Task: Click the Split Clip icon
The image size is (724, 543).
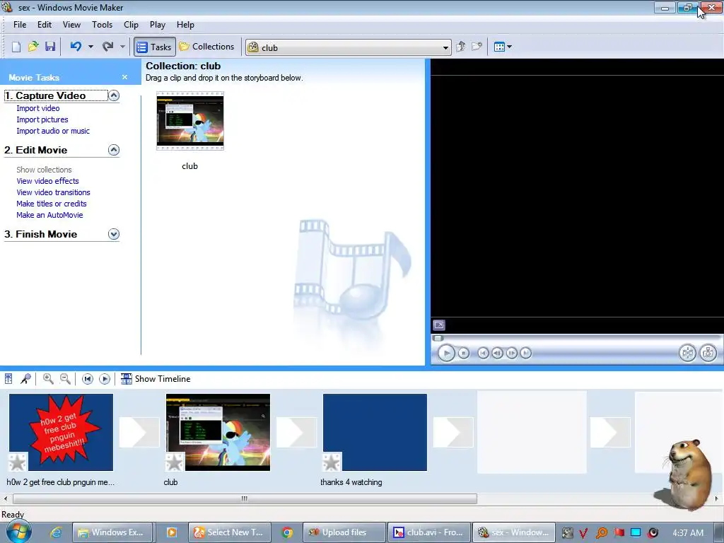Action: 687,354
